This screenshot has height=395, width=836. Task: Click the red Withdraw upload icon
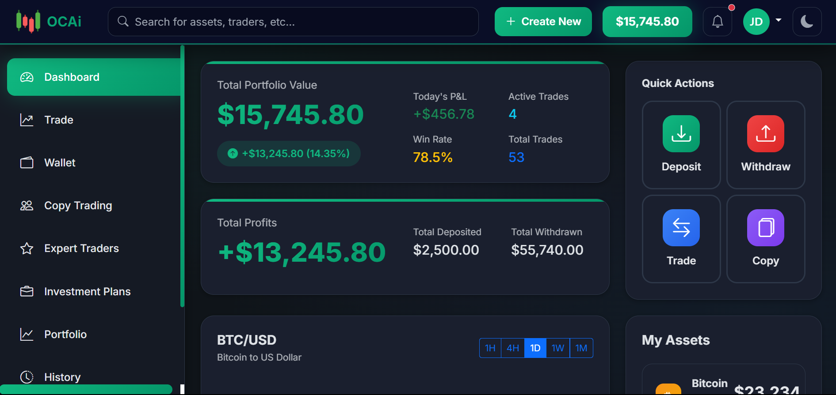point(765,134)
